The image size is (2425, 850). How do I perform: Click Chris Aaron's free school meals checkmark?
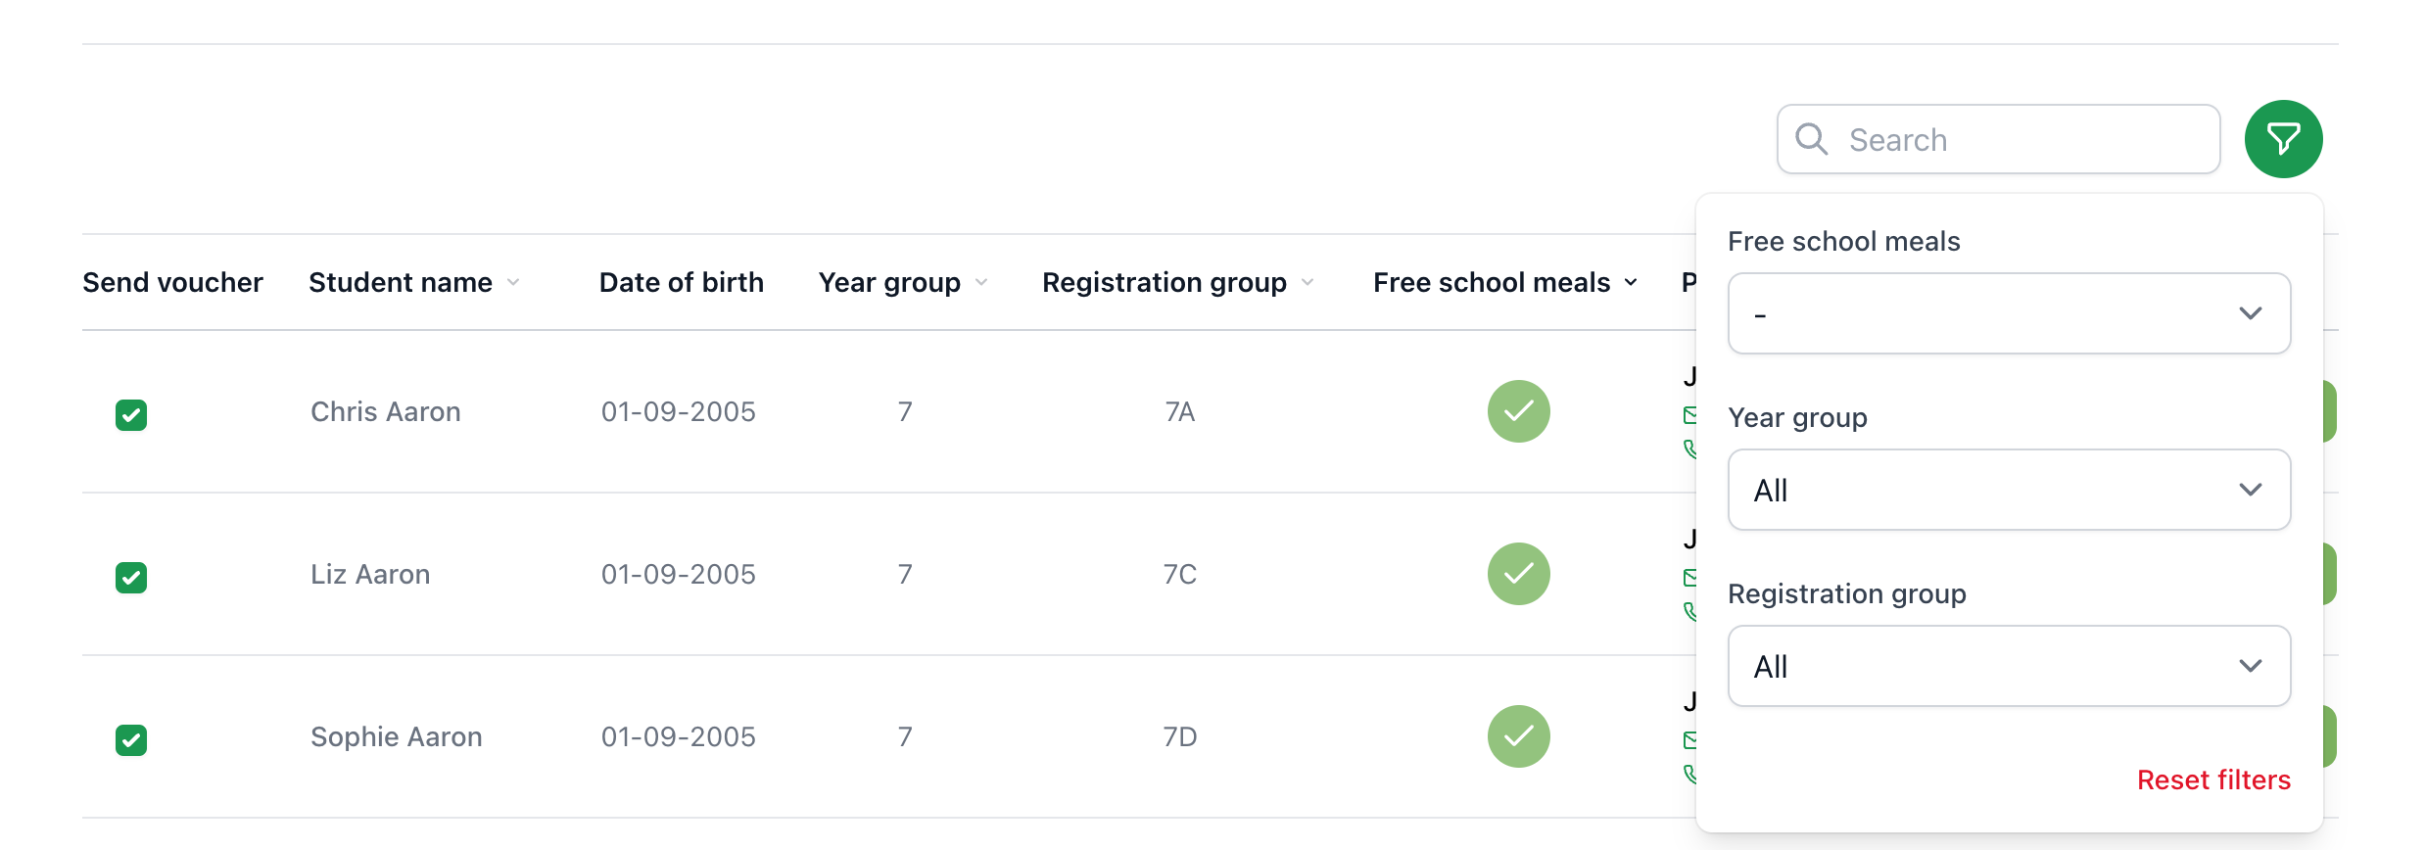coord(1518,411)
